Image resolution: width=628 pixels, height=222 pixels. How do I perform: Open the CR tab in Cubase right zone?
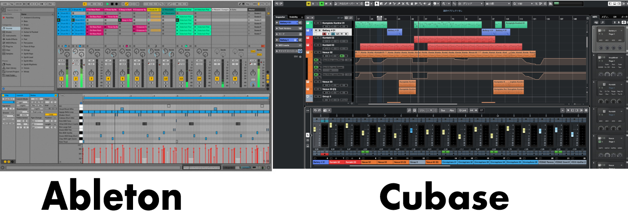click(615, 17)
